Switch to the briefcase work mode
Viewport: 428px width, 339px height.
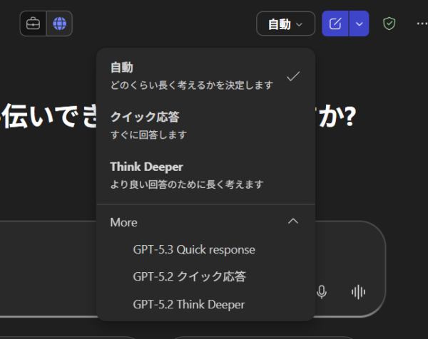coord(33,24)
